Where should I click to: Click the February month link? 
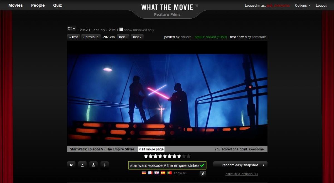(98, 30)
